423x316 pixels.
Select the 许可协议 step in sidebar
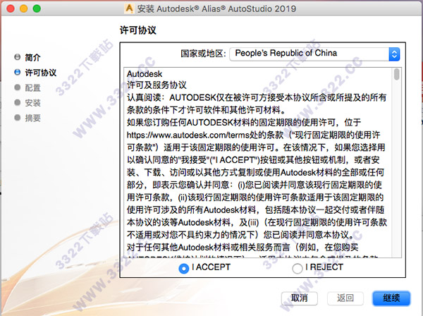pos(35,73)
